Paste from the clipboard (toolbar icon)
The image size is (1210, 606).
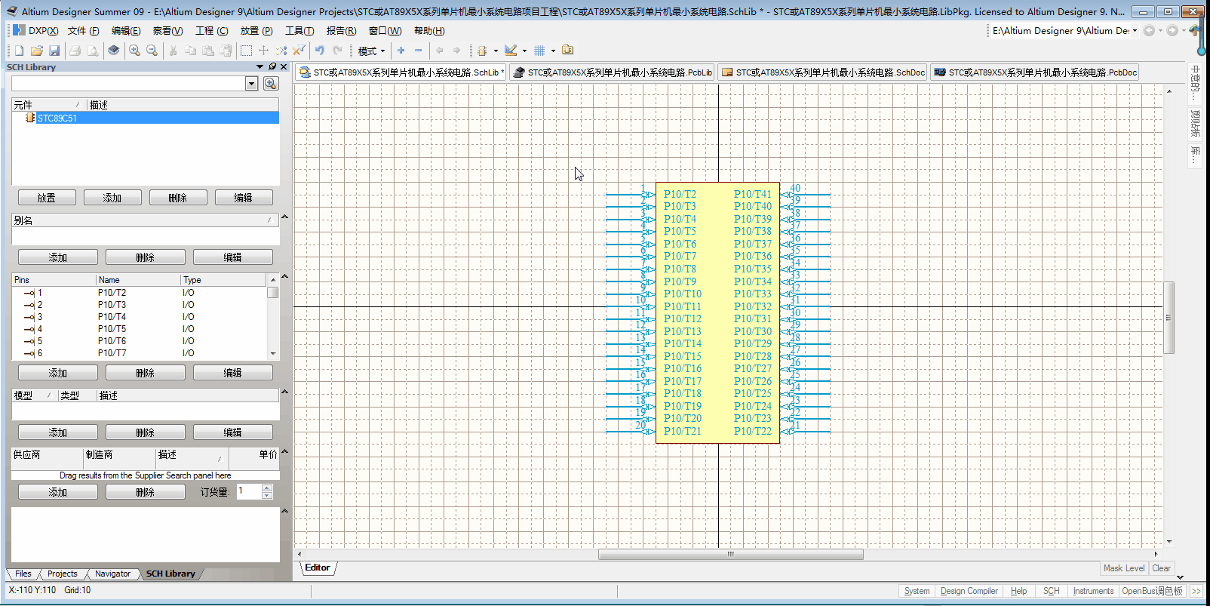pos(208,51)
